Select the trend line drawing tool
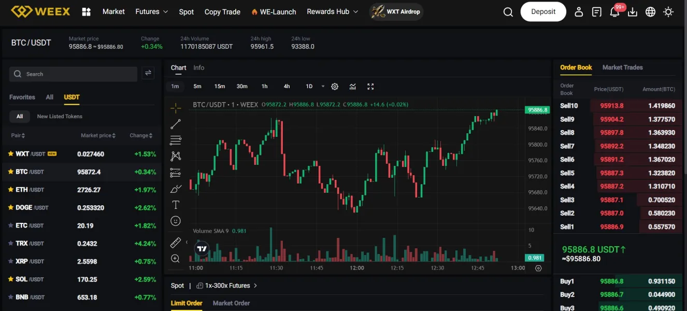This screenshot has height=311, width=687. coord(176,124)
